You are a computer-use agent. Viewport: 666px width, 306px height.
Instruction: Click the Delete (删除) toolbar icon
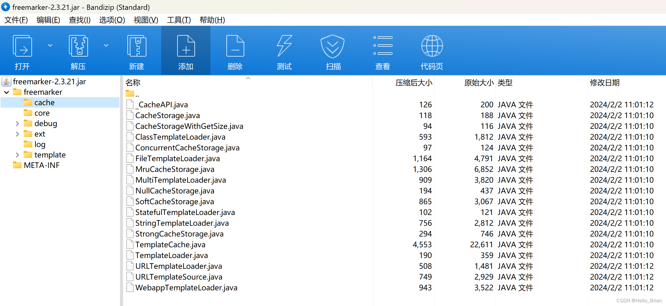pyautogui.click(x=235, y=46)
